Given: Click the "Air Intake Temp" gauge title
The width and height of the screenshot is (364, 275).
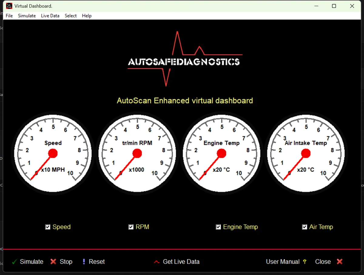Looking at the screenshot, I should (x=306, y=143).
